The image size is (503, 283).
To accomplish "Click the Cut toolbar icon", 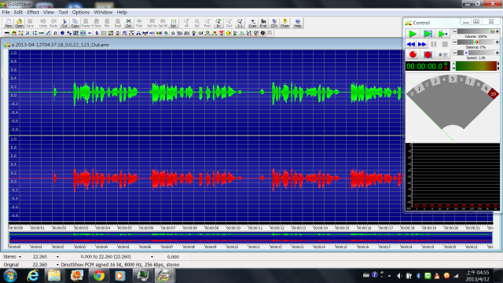I will 64,23.
